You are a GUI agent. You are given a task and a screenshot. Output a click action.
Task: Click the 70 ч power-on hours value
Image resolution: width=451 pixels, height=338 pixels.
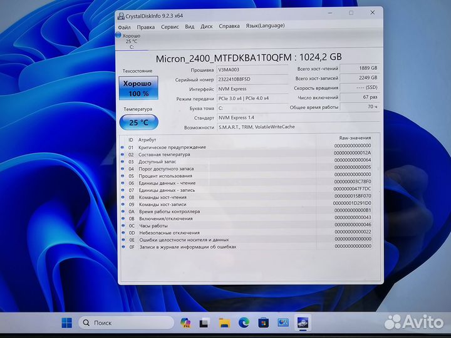360,106
